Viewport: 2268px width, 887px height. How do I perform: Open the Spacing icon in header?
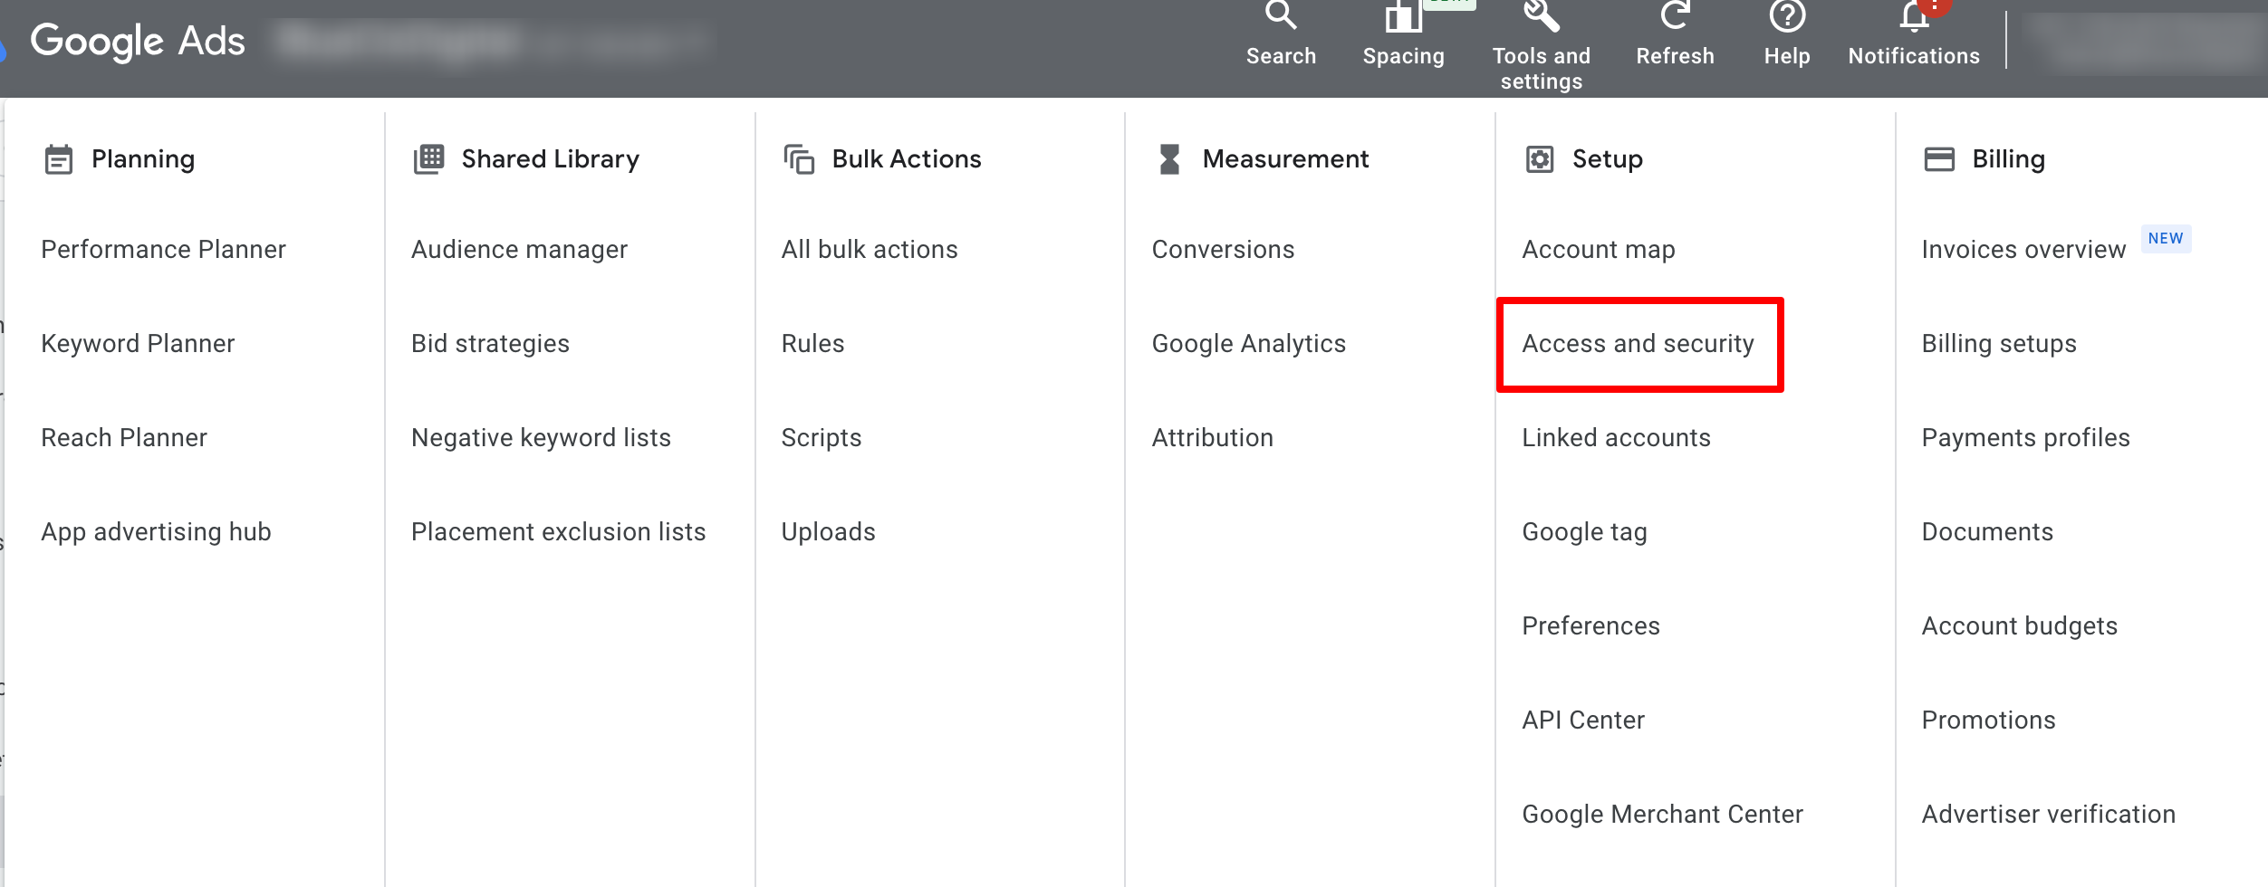pos(1403,16)
